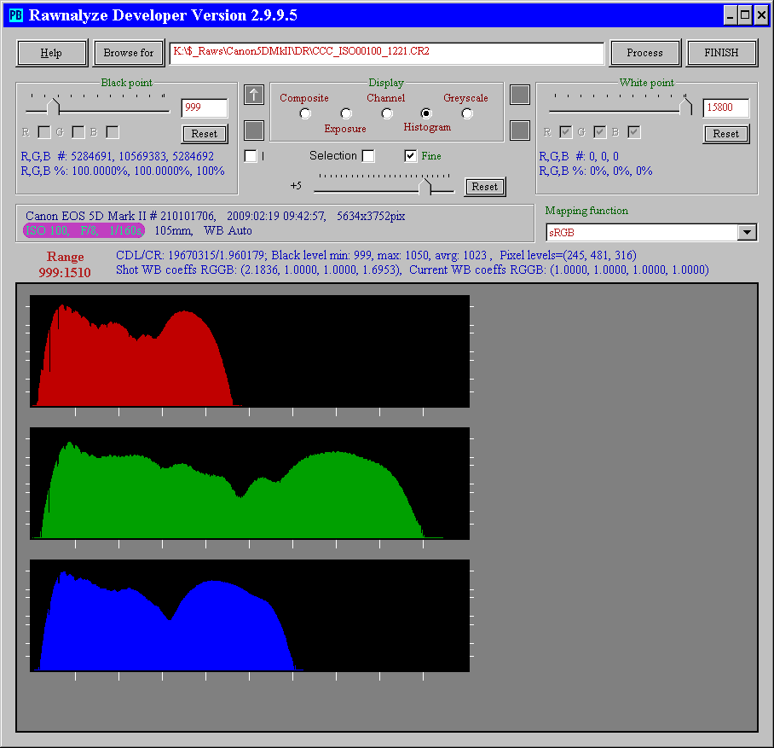Image resolution: width=774 pixels, height=748 pixels.
Task: Click the gray square button below the up-arrow
Action: pos(254,130)
